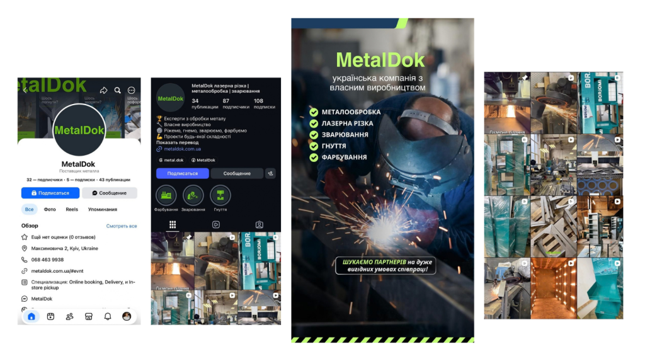The width and height of the screenshot is (645, 361).
Task: Open the metaldok.com.ua/#evnt link
Action: click(57, 271)
